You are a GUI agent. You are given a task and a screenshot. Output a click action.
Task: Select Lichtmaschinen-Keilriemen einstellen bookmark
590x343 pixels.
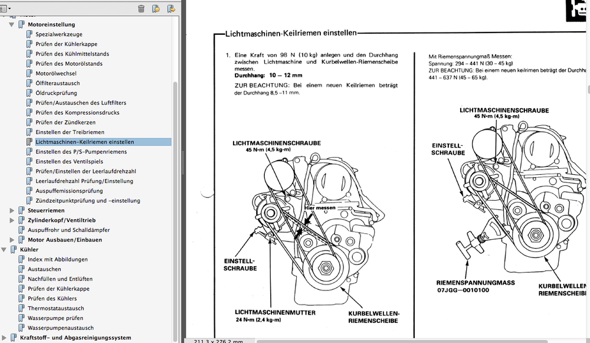(84, 142)
